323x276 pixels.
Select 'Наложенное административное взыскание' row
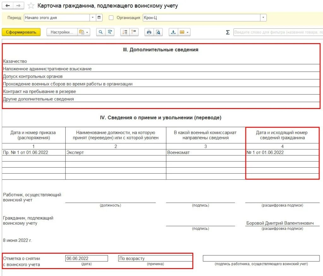161,69
